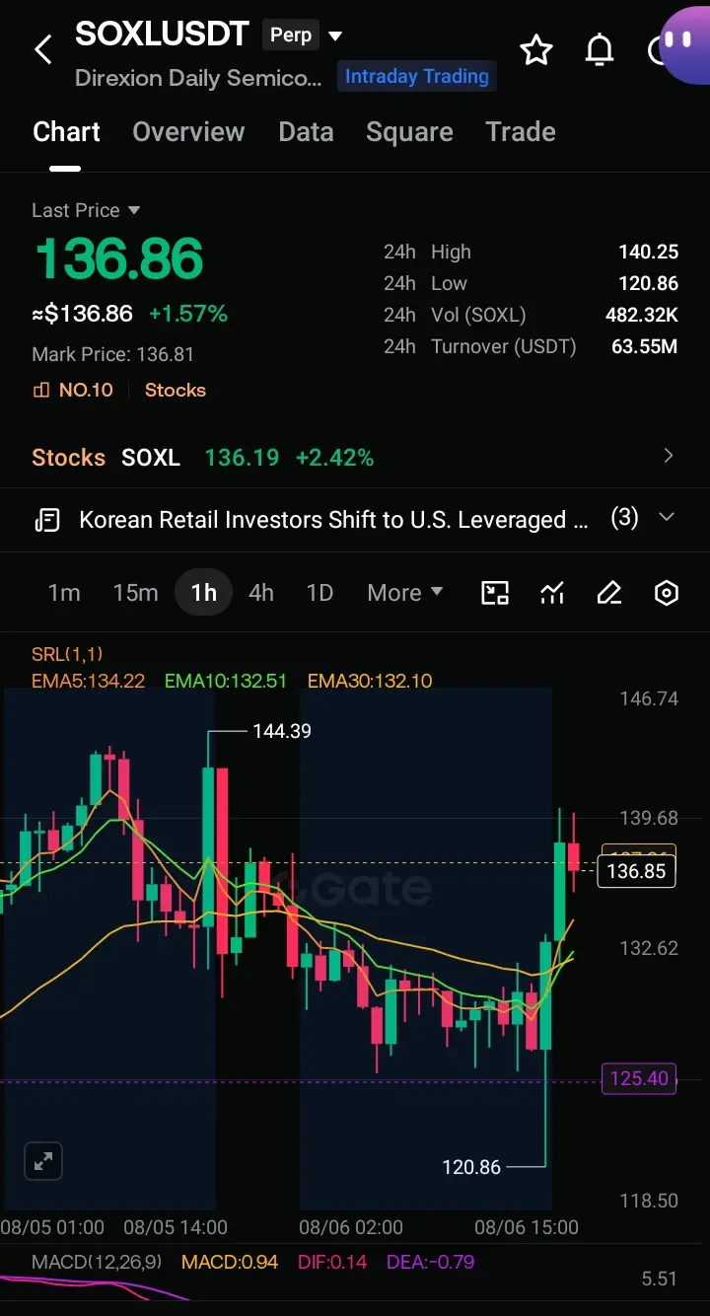The image size is (710, 1316).
Task: Switch to the Square tab
Action: click(409, 132)
